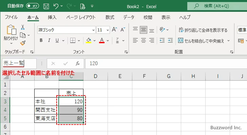The width and height of the screenshot is (247, 135).
Task: Select the ホーム tab
Action: coord(33,18)
